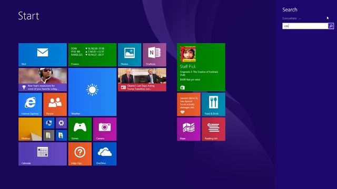Go to the Desktop tile

[30, 129]
